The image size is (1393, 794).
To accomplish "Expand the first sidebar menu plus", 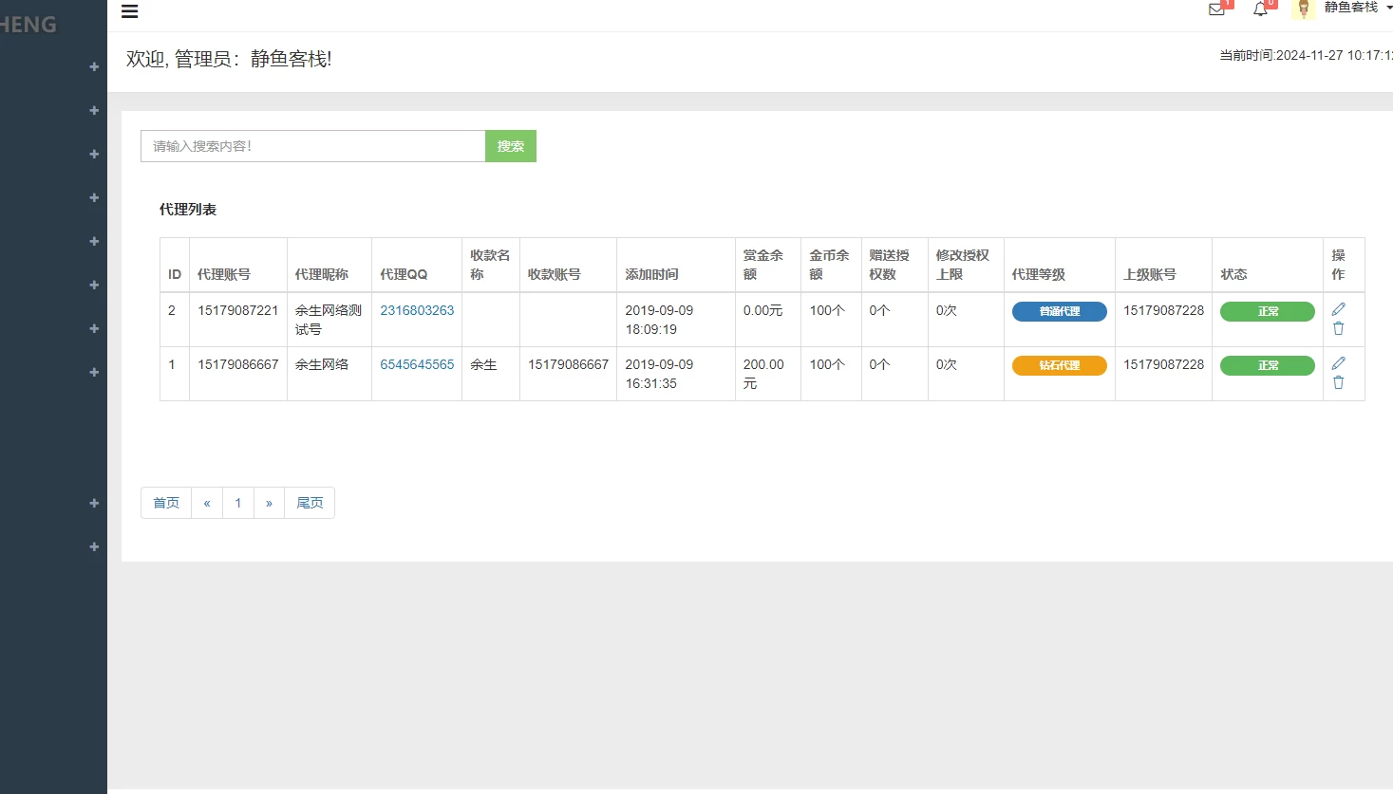I will click(x=94, y=66).
